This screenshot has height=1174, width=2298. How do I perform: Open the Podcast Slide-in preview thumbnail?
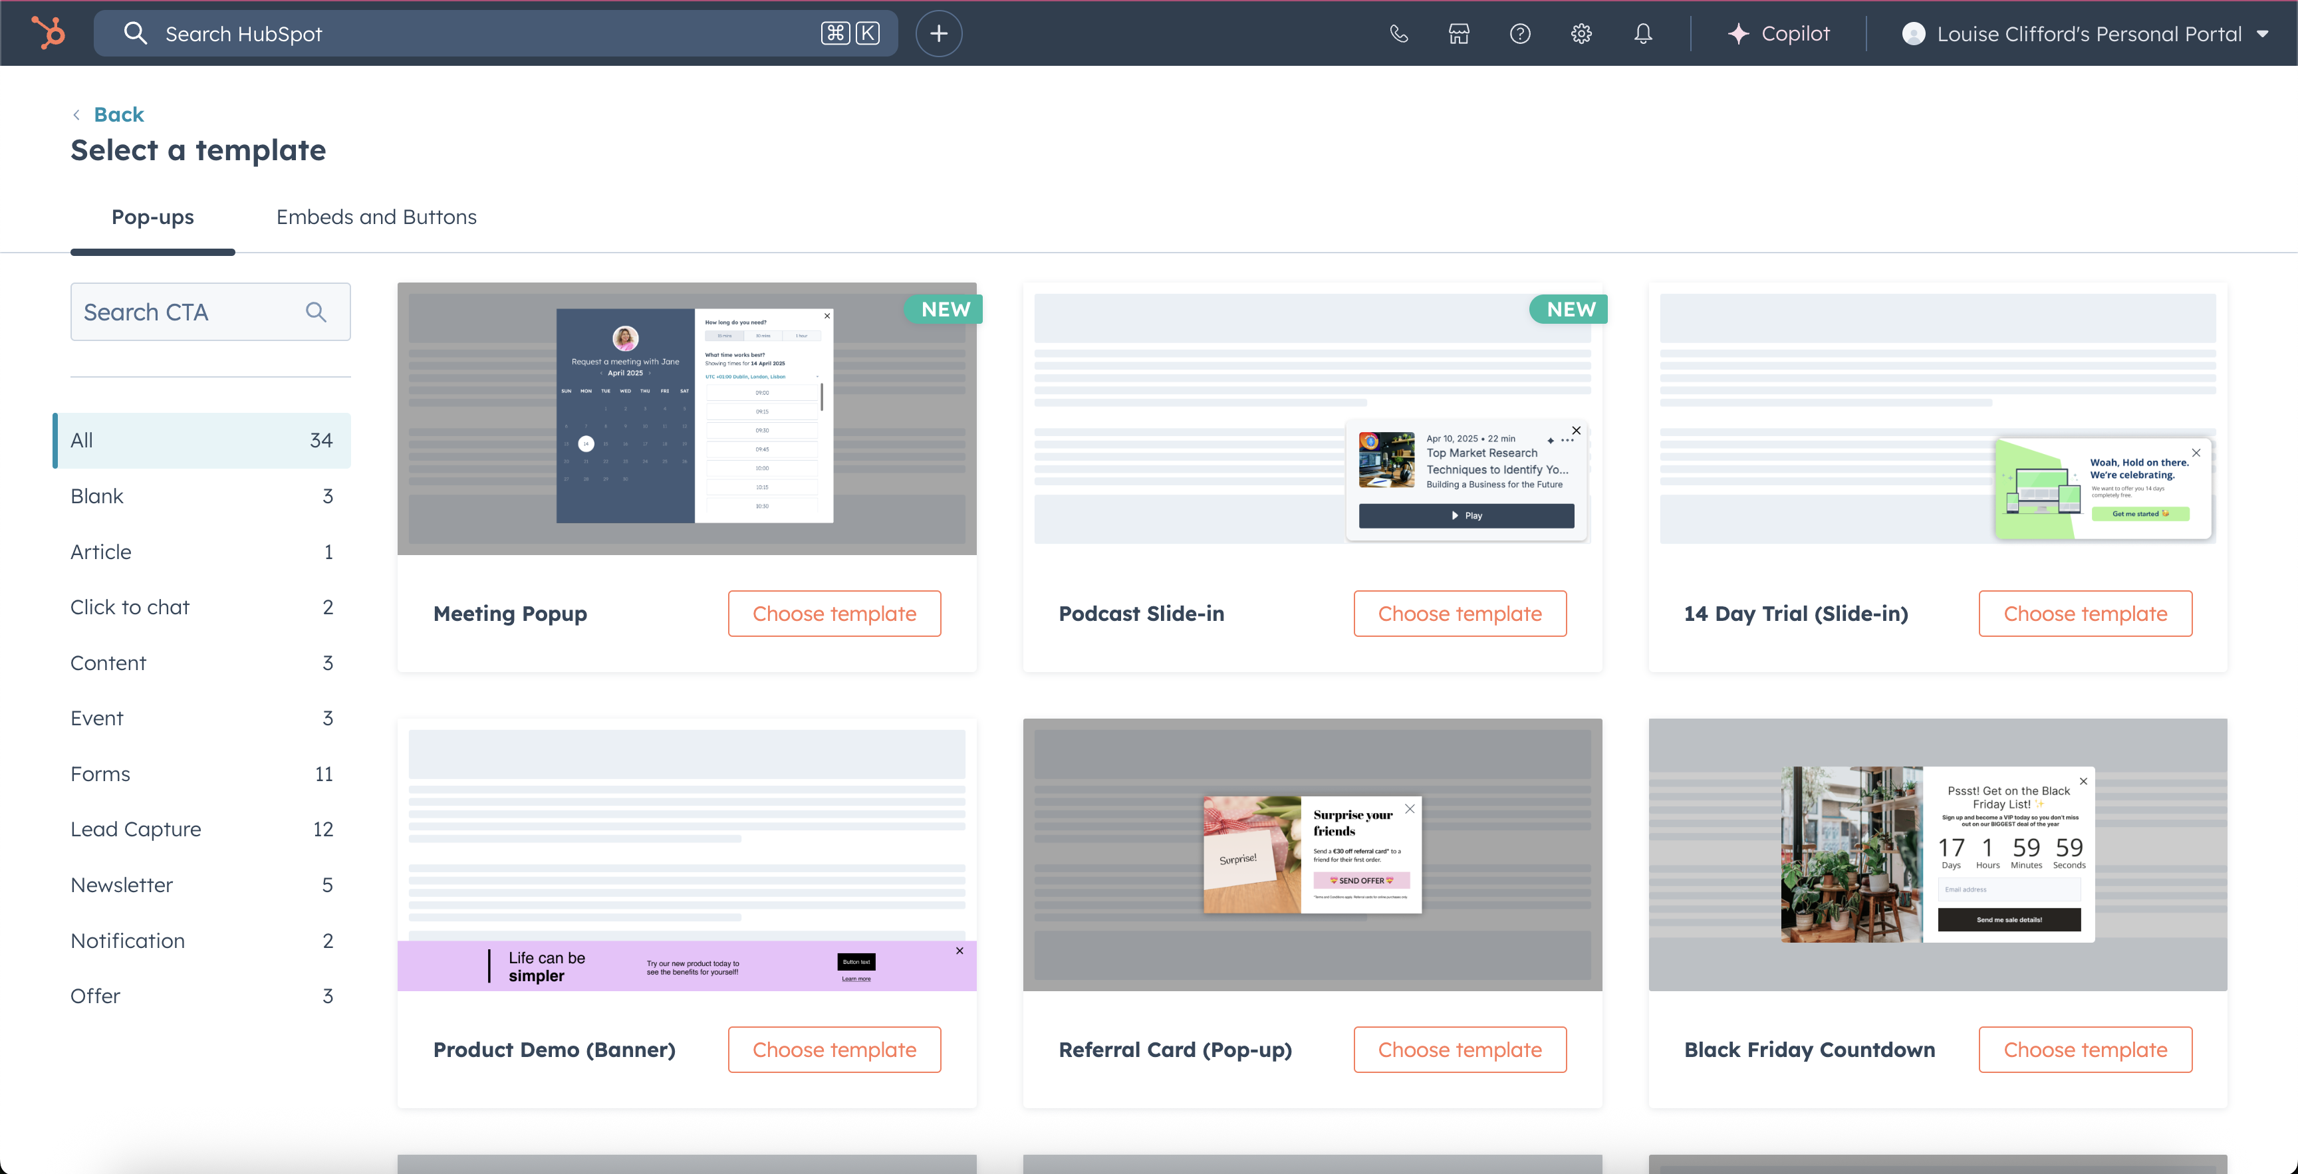click(1313, 418)
